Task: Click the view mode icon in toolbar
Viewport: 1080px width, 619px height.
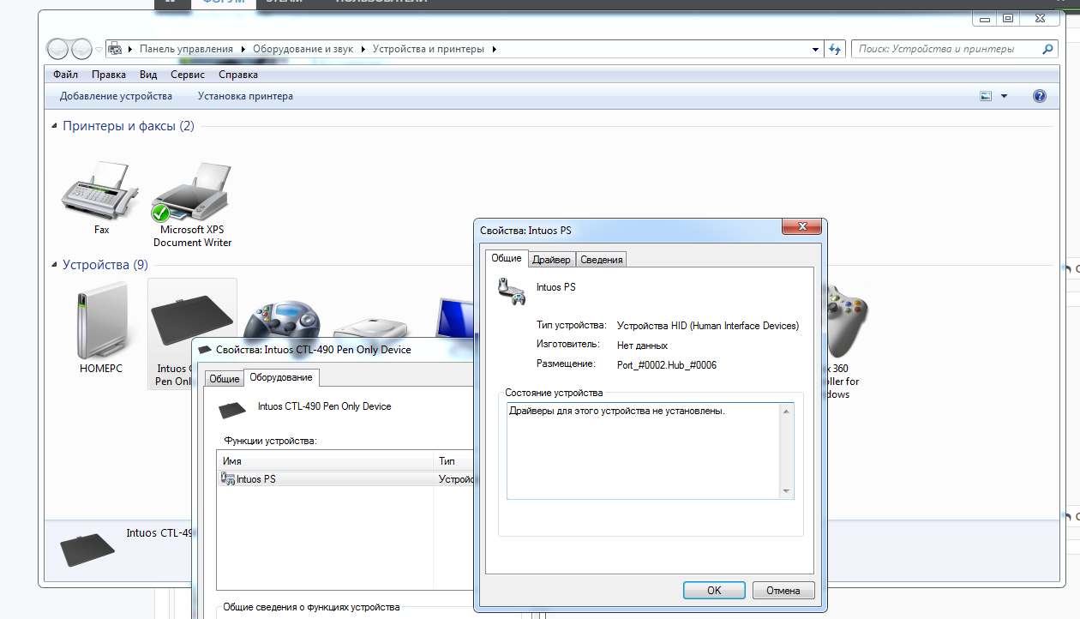Action: (x=986, y=96)
